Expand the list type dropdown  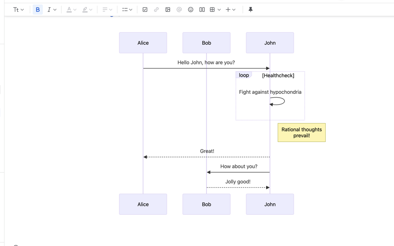(x=127, y=9)
